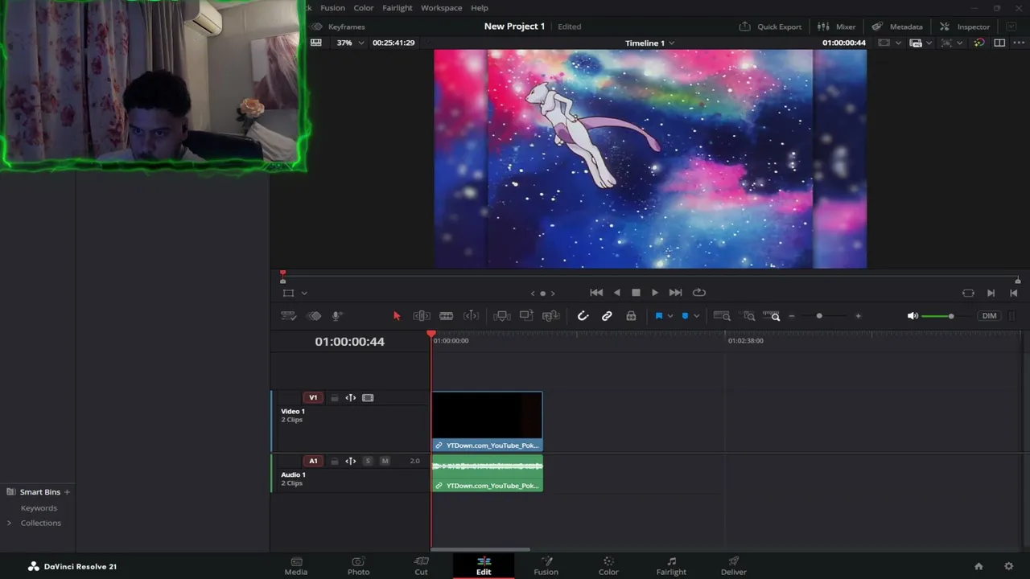Choose the Blade Edit Mode tool
1030x579 pixels.
click(x=446, y=316)
